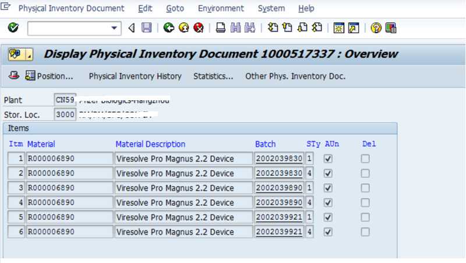Toggle AUn checkbox for item 2
Image resolution: width=466 pixels, height=263 pixels.
pyautogui.click(x=328, y=173)
